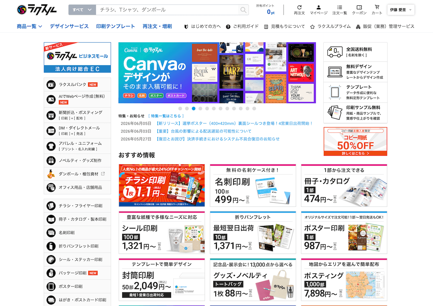Open the コピー用紙 50%OFF banner
Viewport: 433px width, 306px height.
click(355, 141)
